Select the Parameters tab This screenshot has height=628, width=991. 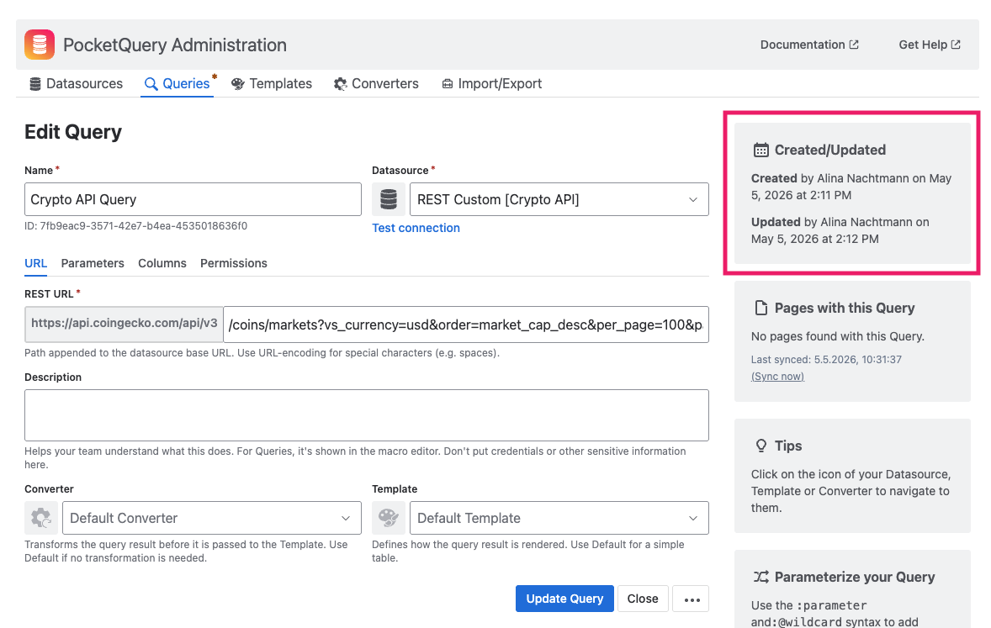(93, 263)
